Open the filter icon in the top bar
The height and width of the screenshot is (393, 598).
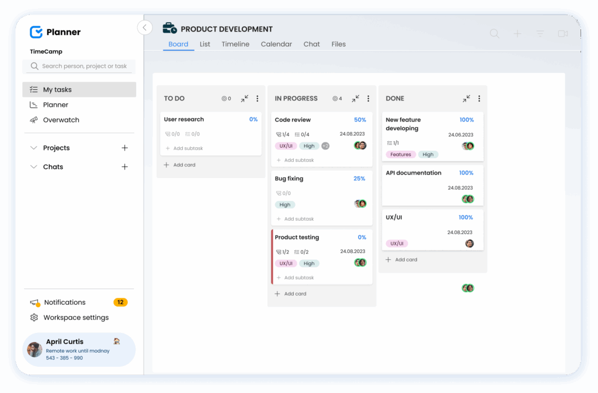pyautogui.click(x=540, y=33)
